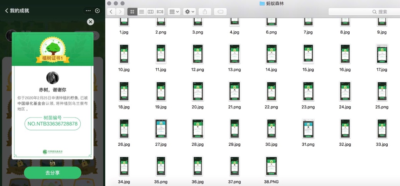400x186 pixels.
Task: Select sapling number NO.NTB33636728878
Action: (x=53, y=124)
